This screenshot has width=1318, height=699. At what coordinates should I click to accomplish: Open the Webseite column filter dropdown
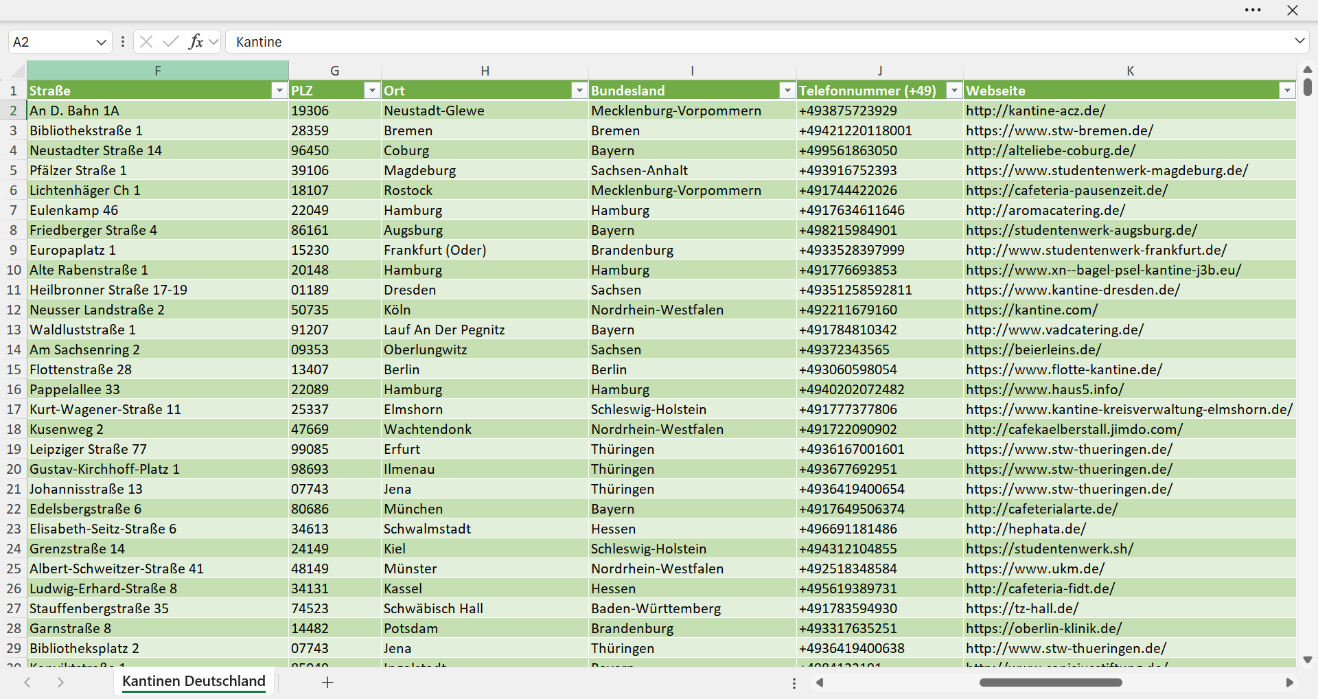coord(1287,91)
